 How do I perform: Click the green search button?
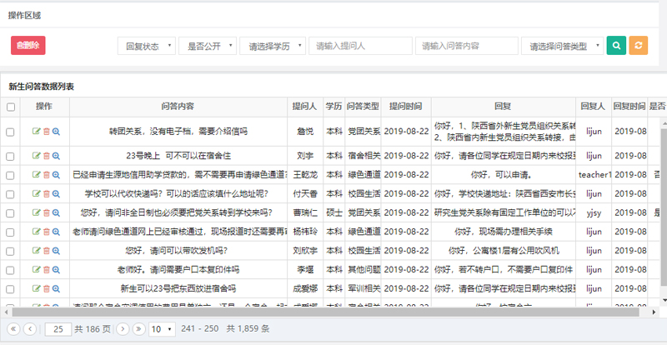615,46
